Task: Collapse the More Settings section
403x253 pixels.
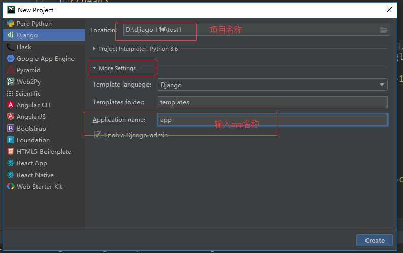Action: 94,68
